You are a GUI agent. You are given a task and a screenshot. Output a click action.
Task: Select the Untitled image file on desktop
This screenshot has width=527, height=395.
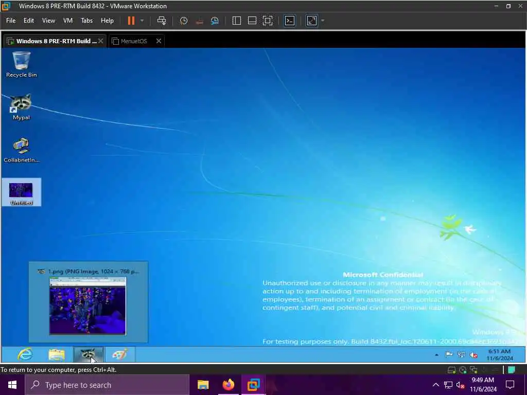22,192
